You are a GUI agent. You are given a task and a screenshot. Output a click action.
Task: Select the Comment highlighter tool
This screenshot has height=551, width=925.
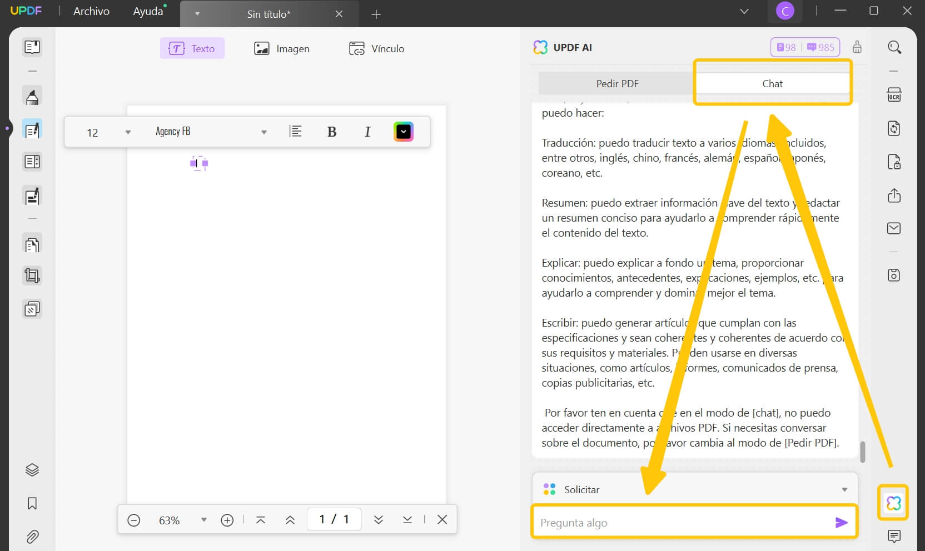tap(32, 97)
